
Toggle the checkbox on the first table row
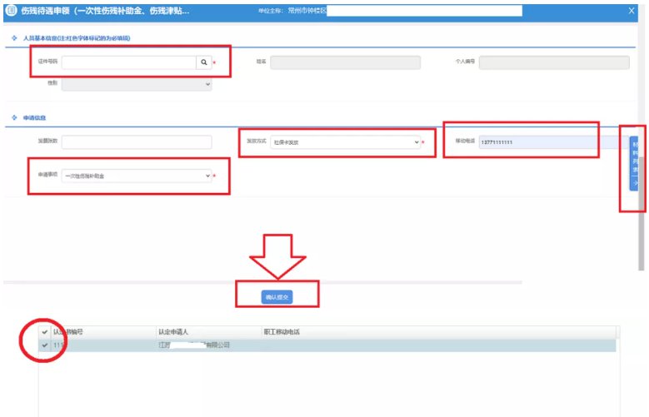point(45,345)
